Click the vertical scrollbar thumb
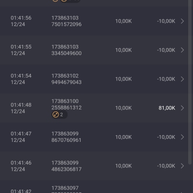Image resolution: width=193 pixels, height=193 pixels. [x=190, y=82]
